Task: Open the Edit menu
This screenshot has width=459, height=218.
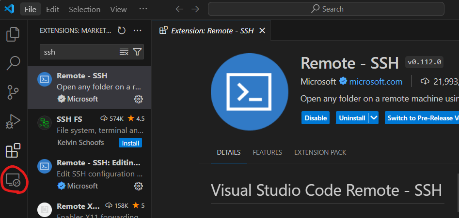Action: 53,9
